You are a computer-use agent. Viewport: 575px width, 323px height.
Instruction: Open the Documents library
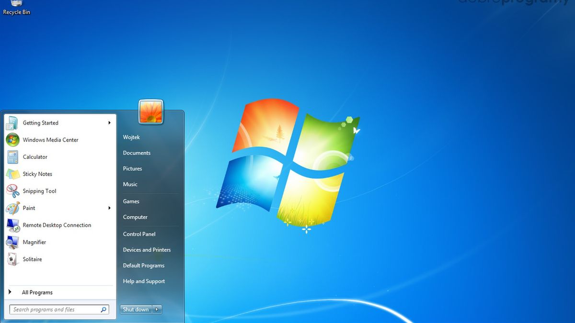[137, 153]
